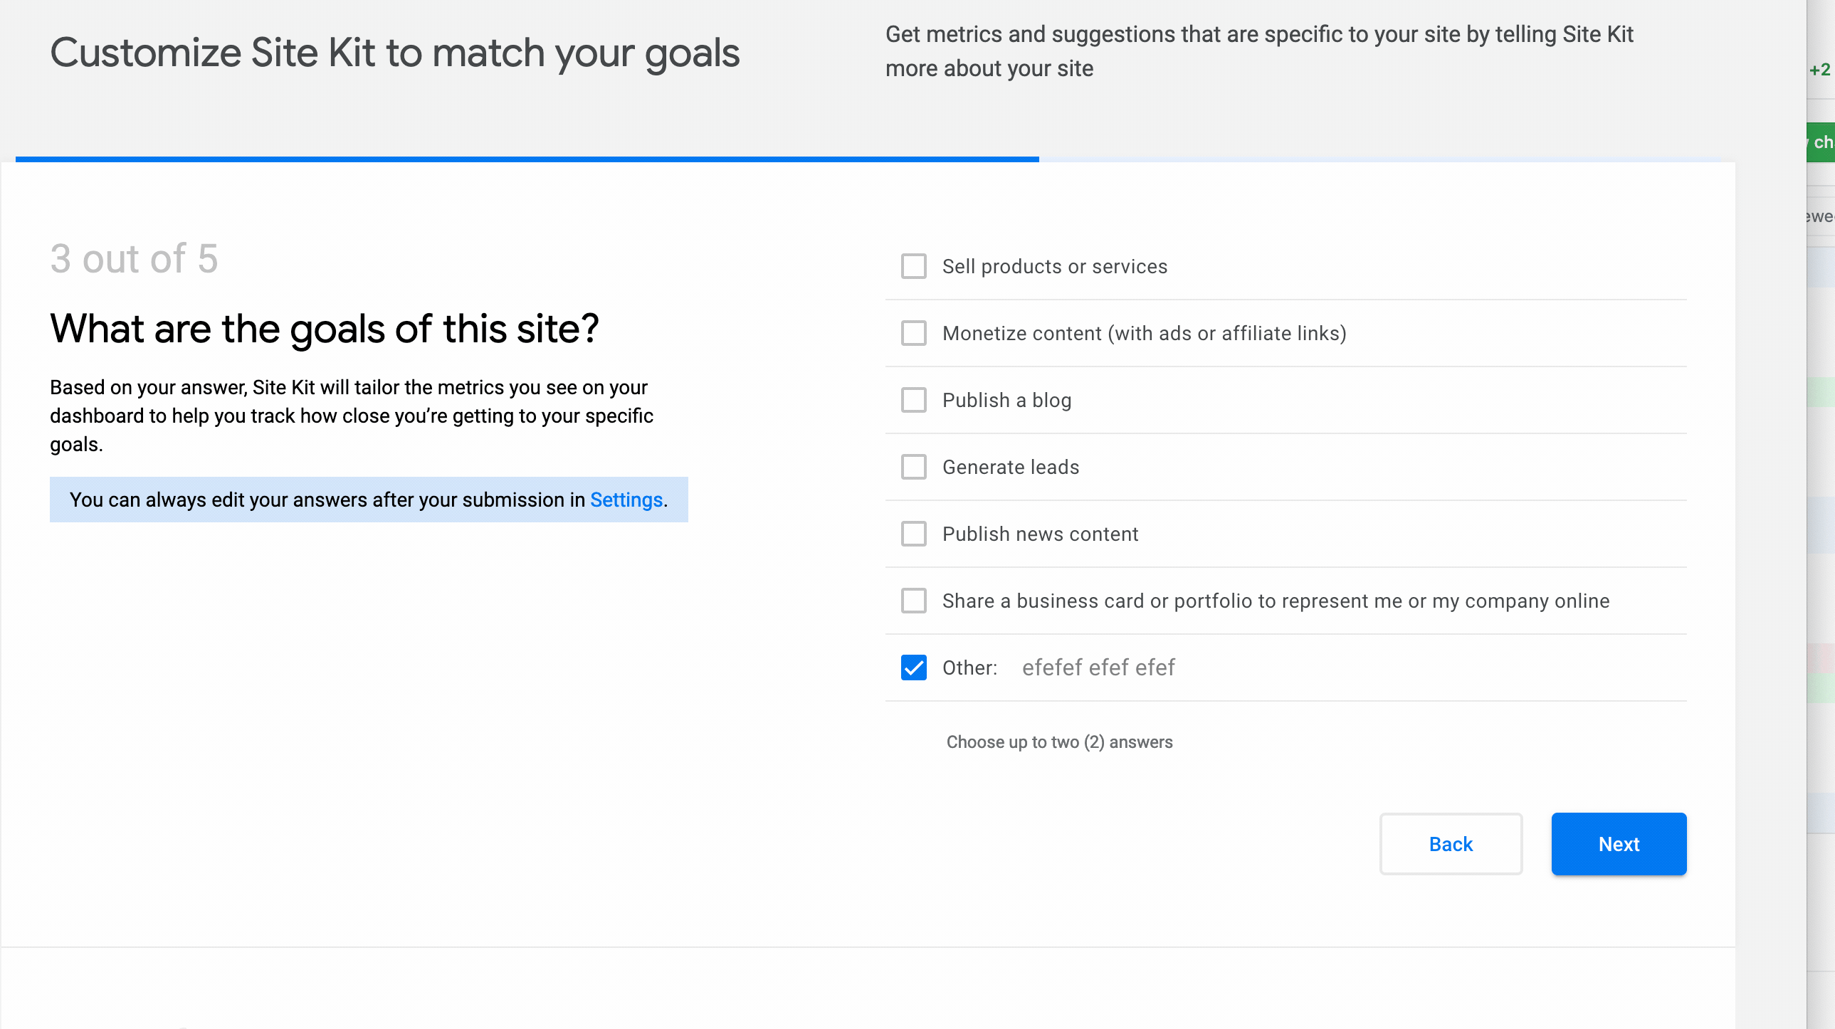Image resolution: width=1835 pixels, height=1029 pixels.
Task: Select "Share a business card or portfolio" goal
Action: pyautogui.click(x=913, y=601)
